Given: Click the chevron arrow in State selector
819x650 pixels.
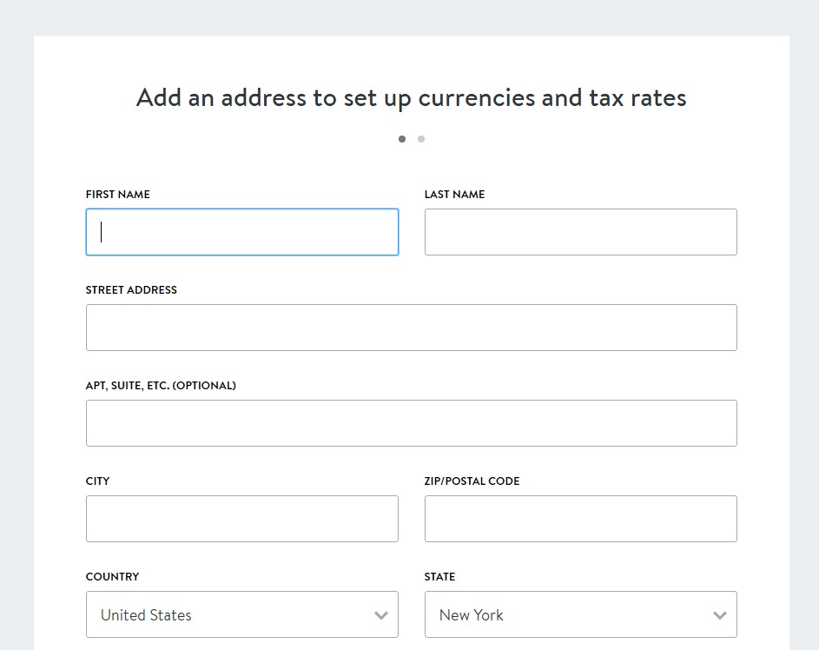Looking at the screenshot, I should pos(720,615).
